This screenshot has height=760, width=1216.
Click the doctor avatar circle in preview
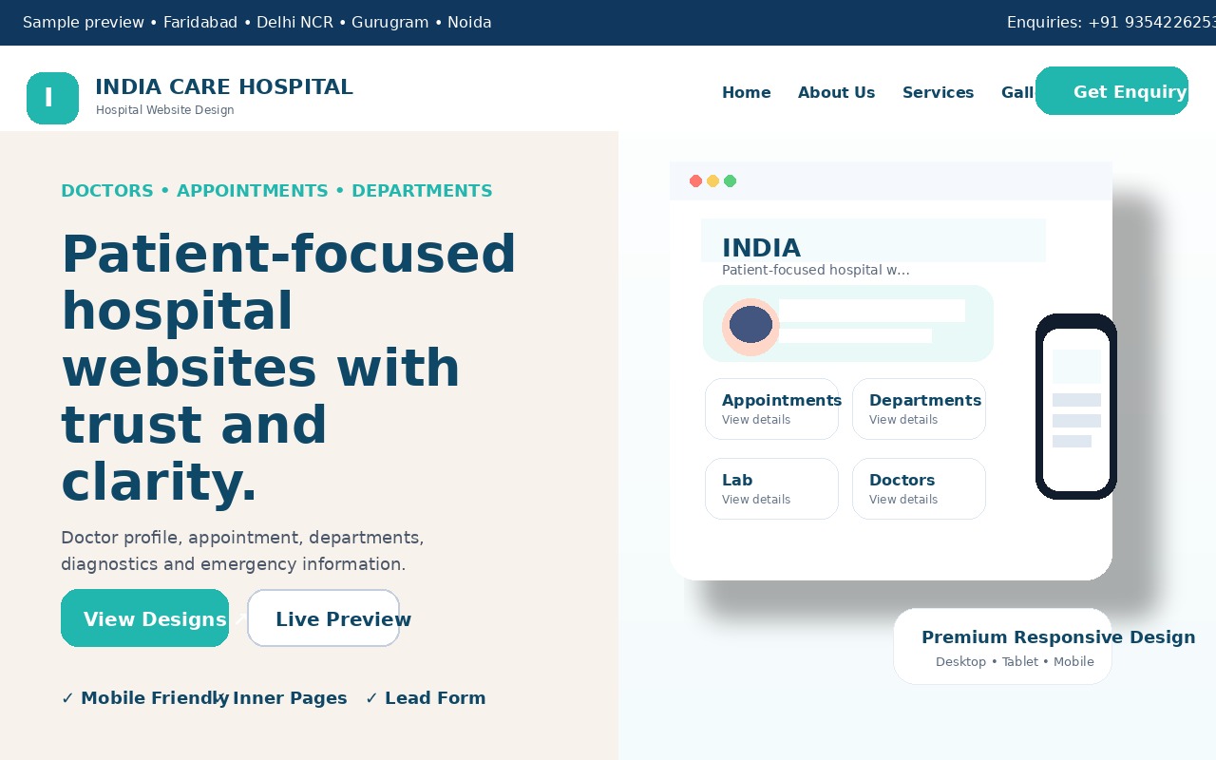(750, 326)
